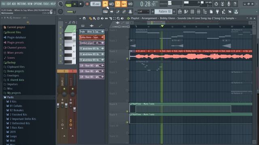The width and height of the screenshot is (259, 145).
Task: Click the undo history power icon
Action: click(216, 4)
